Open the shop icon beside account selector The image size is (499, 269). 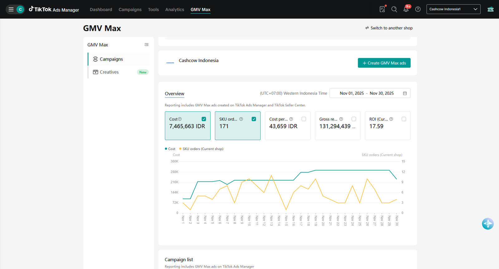pyautogui.click(x=491, y=9)
